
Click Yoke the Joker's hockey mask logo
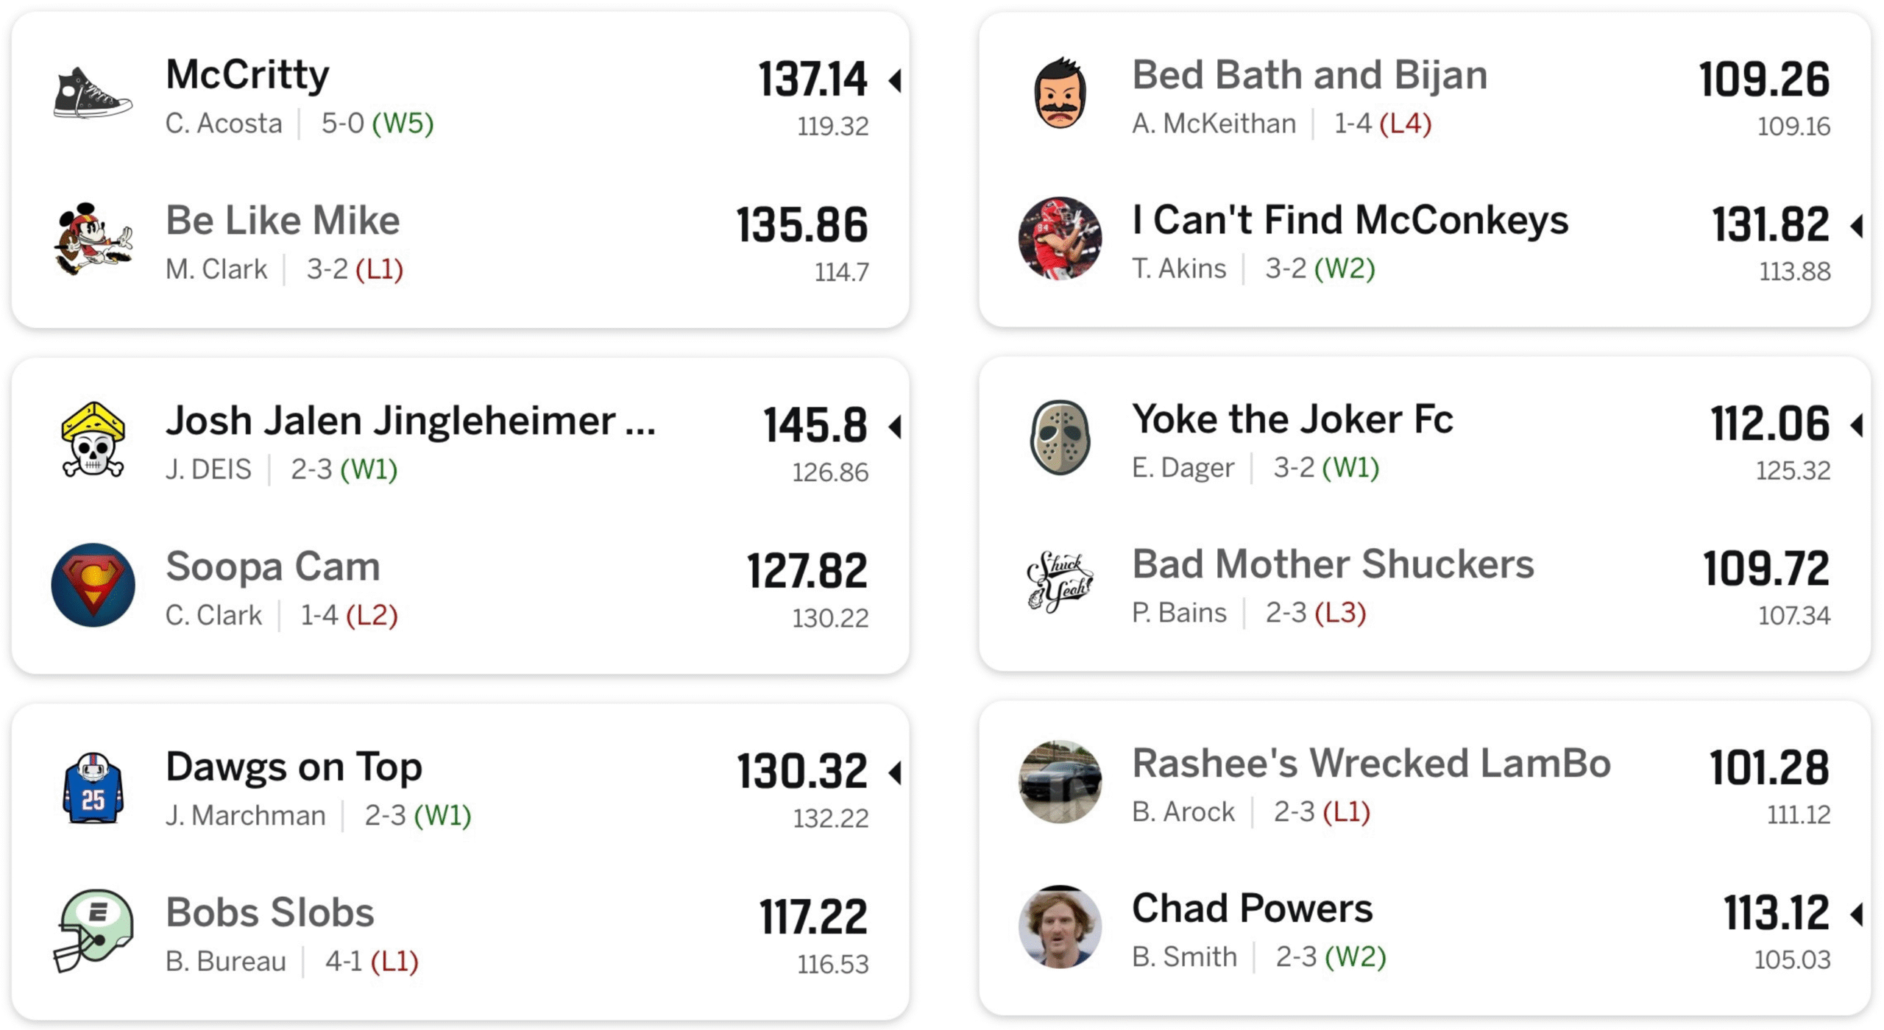[x=1060, y=438]
